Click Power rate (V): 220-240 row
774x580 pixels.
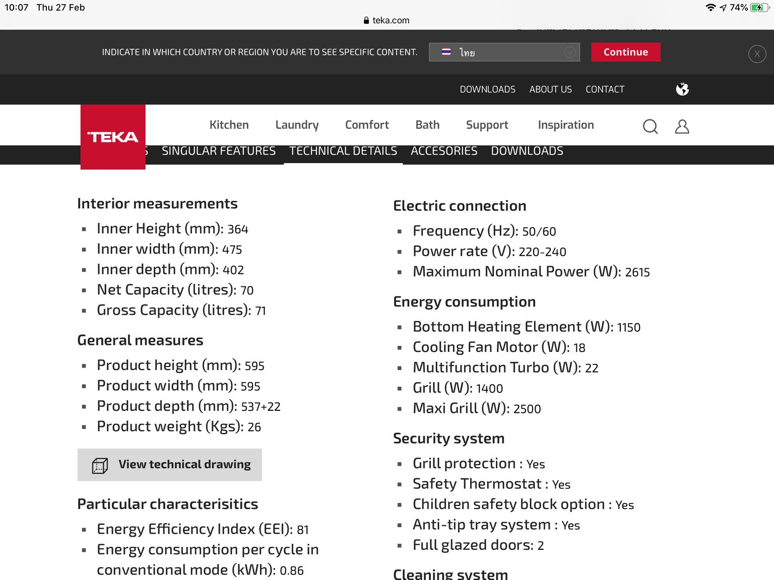point(489,252)
